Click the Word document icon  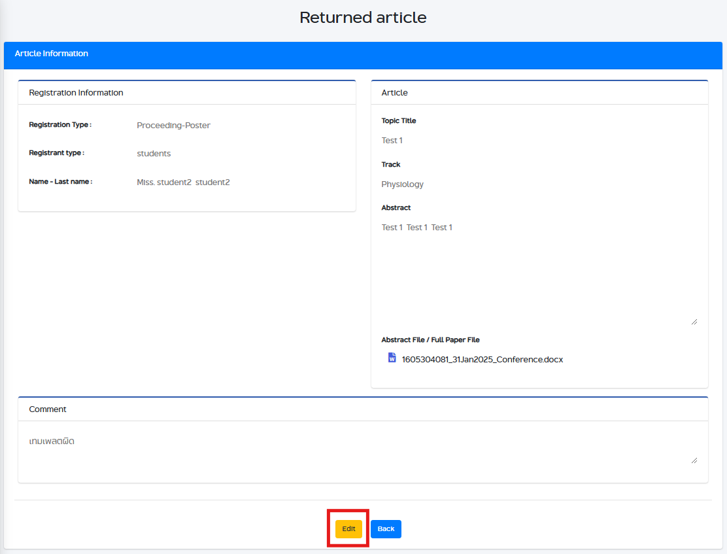point(392,358)
